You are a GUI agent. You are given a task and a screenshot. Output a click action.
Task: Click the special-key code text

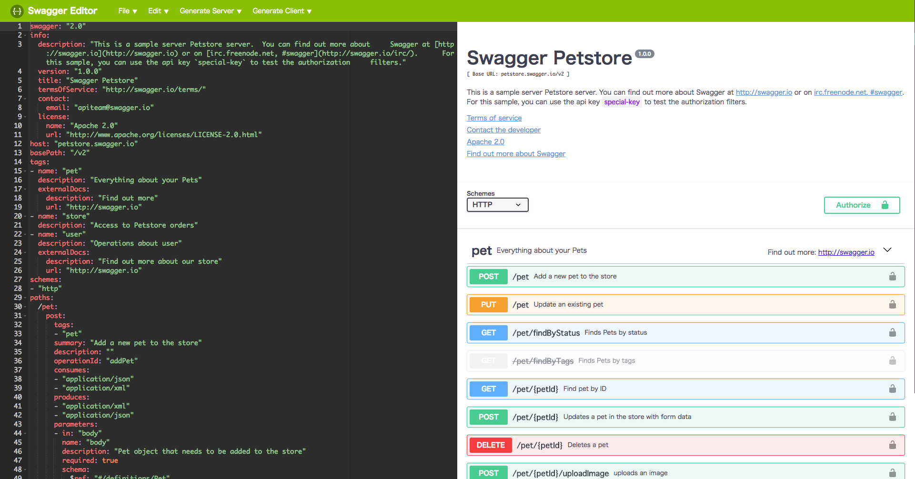click(622, 102)
